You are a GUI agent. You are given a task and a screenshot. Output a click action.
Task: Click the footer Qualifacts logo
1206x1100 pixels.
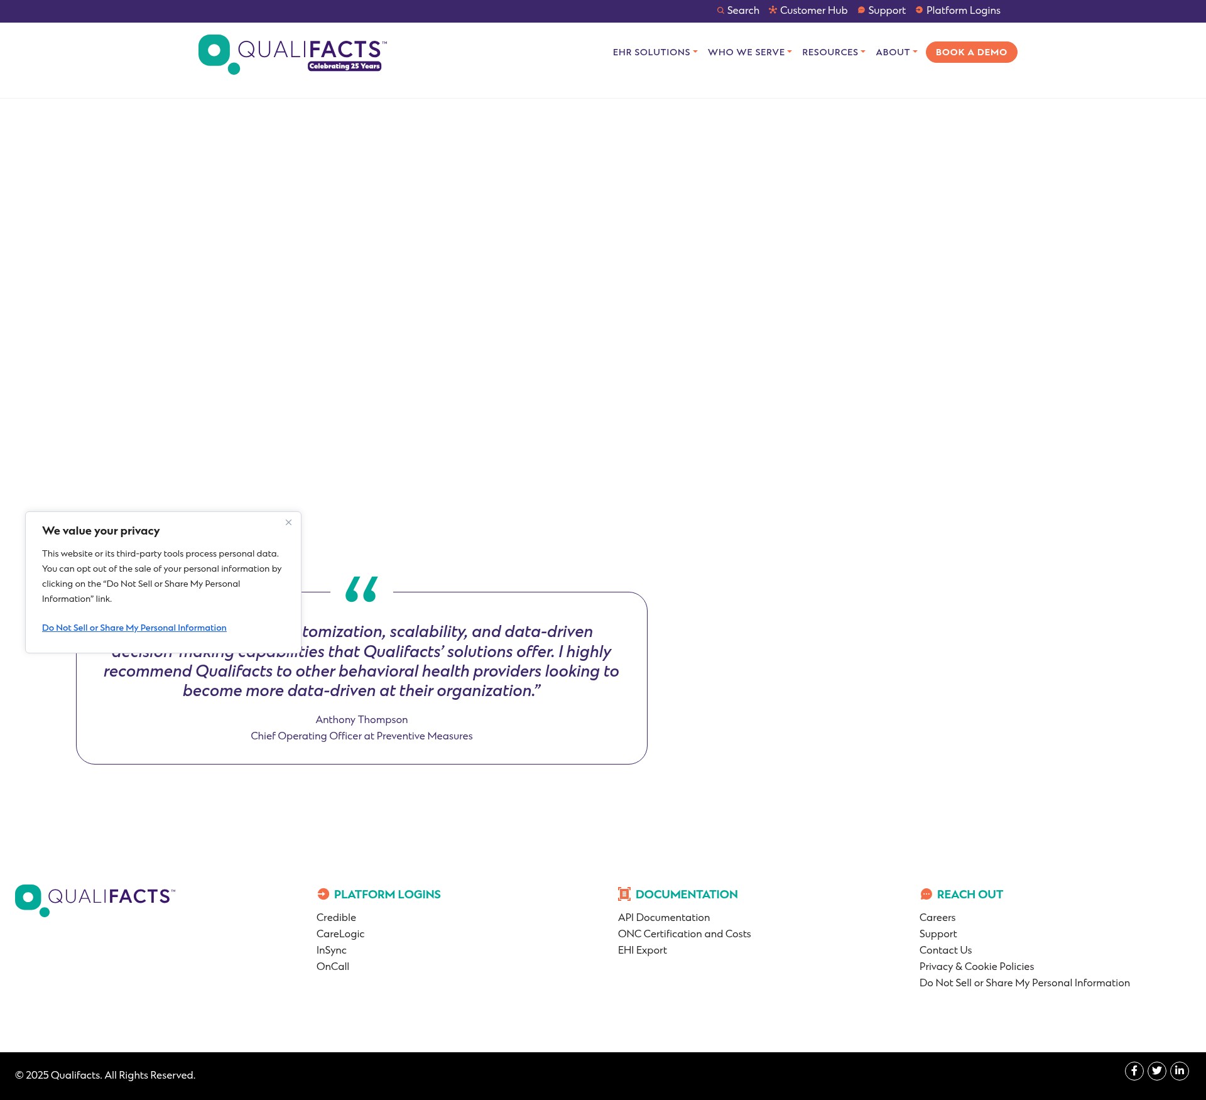point(95,900)
